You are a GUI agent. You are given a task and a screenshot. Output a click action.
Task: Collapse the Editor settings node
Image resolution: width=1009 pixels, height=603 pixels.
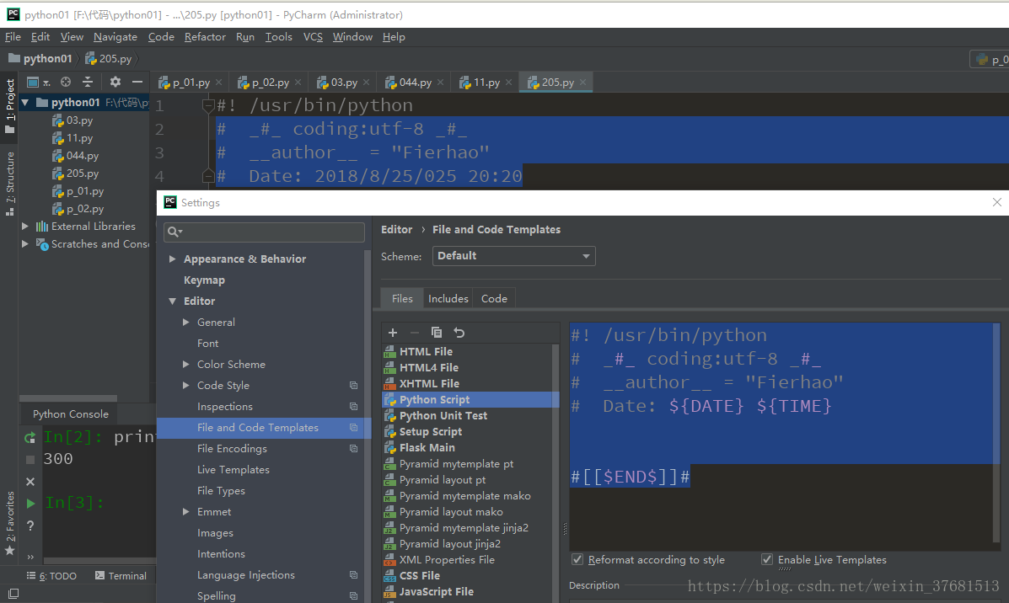coord(173,301)
